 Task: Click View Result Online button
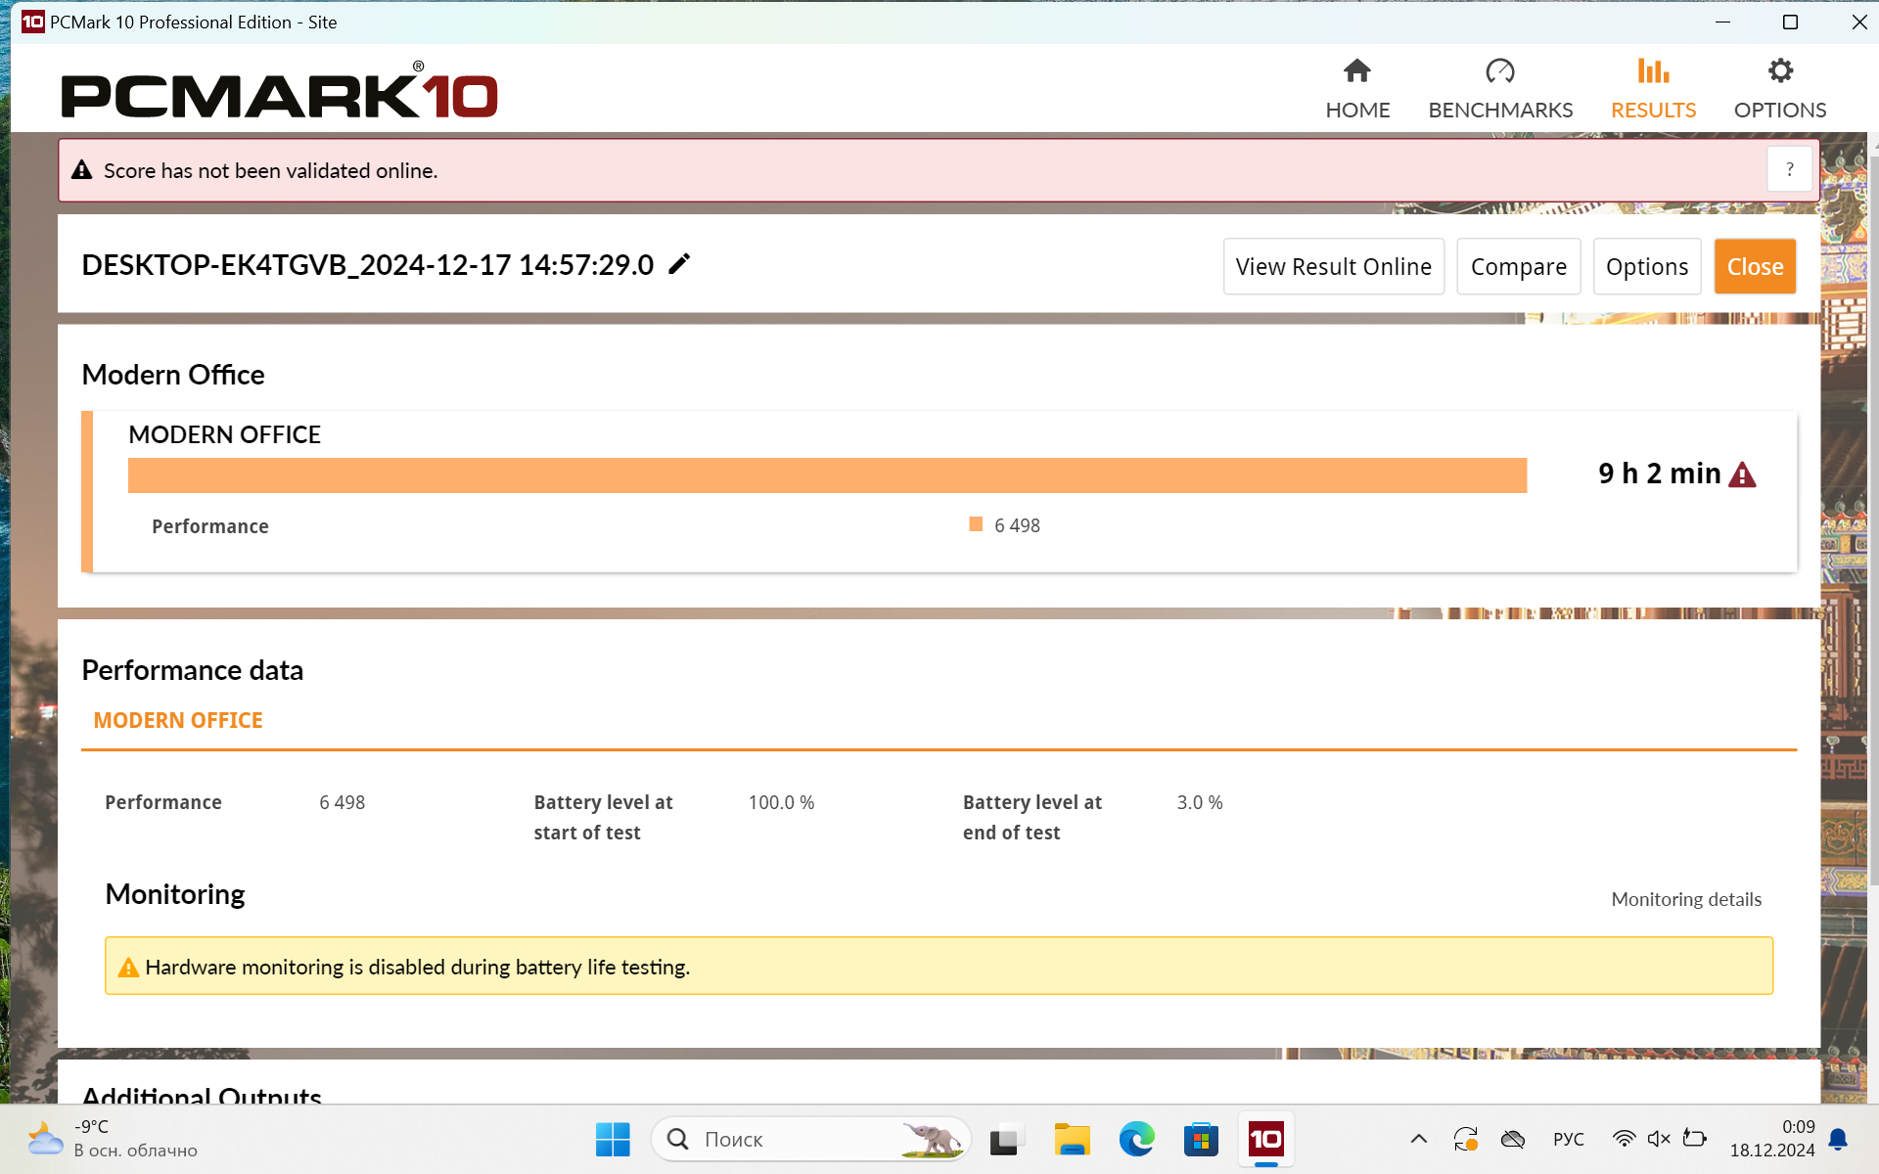[1333, 266]
